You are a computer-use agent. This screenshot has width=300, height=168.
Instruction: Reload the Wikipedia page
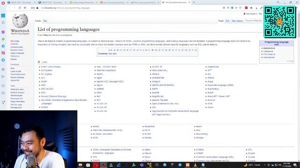(x=20, y=8)
